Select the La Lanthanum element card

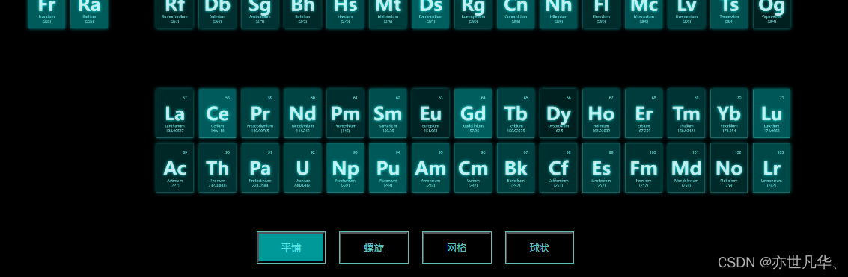click(x=174, y=113)
